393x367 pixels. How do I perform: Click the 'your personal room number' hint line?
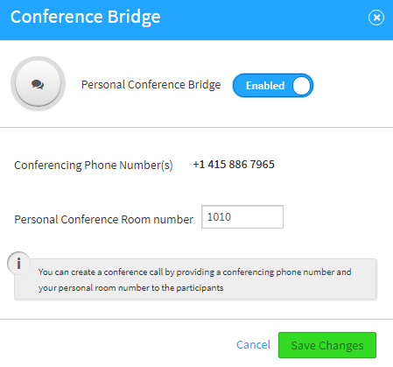(x=130, y=288)
